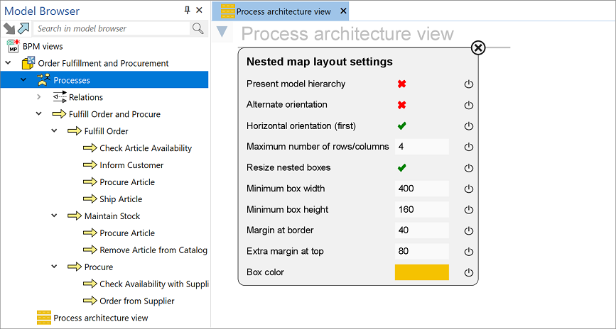Close the Nested map layout settings

coord(478,48)
